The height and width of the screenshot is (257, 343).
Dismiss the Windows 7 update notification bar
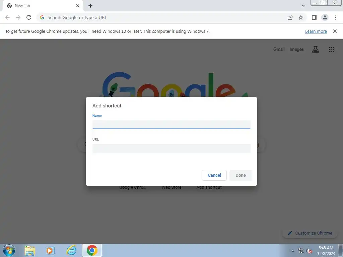[x=335, y=31]
